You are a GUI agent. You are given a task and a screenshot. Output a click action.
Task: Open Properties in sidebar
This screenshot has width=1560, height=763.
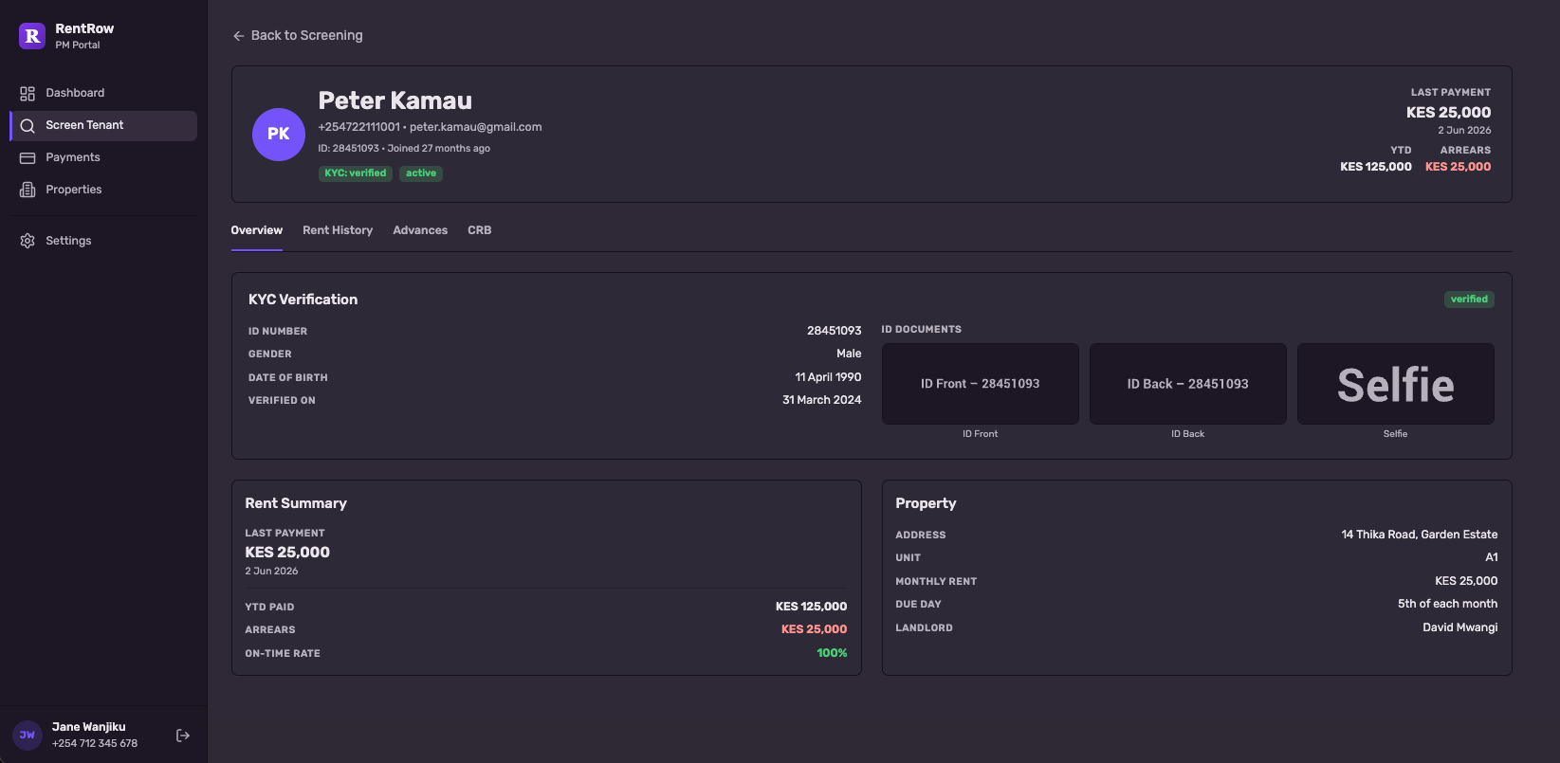pos(103,190)
